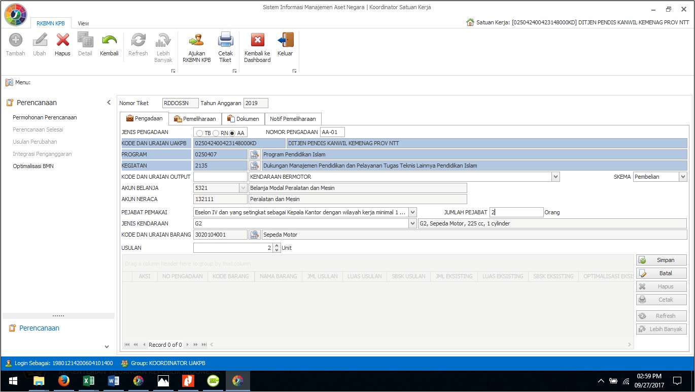The image size is (695, 392).
Task: Open the Akun Belanja 5321 dropdown
Action: point(242,188)
